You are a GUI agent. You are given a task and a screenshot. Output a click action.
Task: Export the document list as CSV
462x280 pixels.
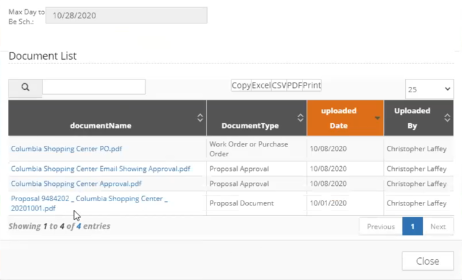278,86
